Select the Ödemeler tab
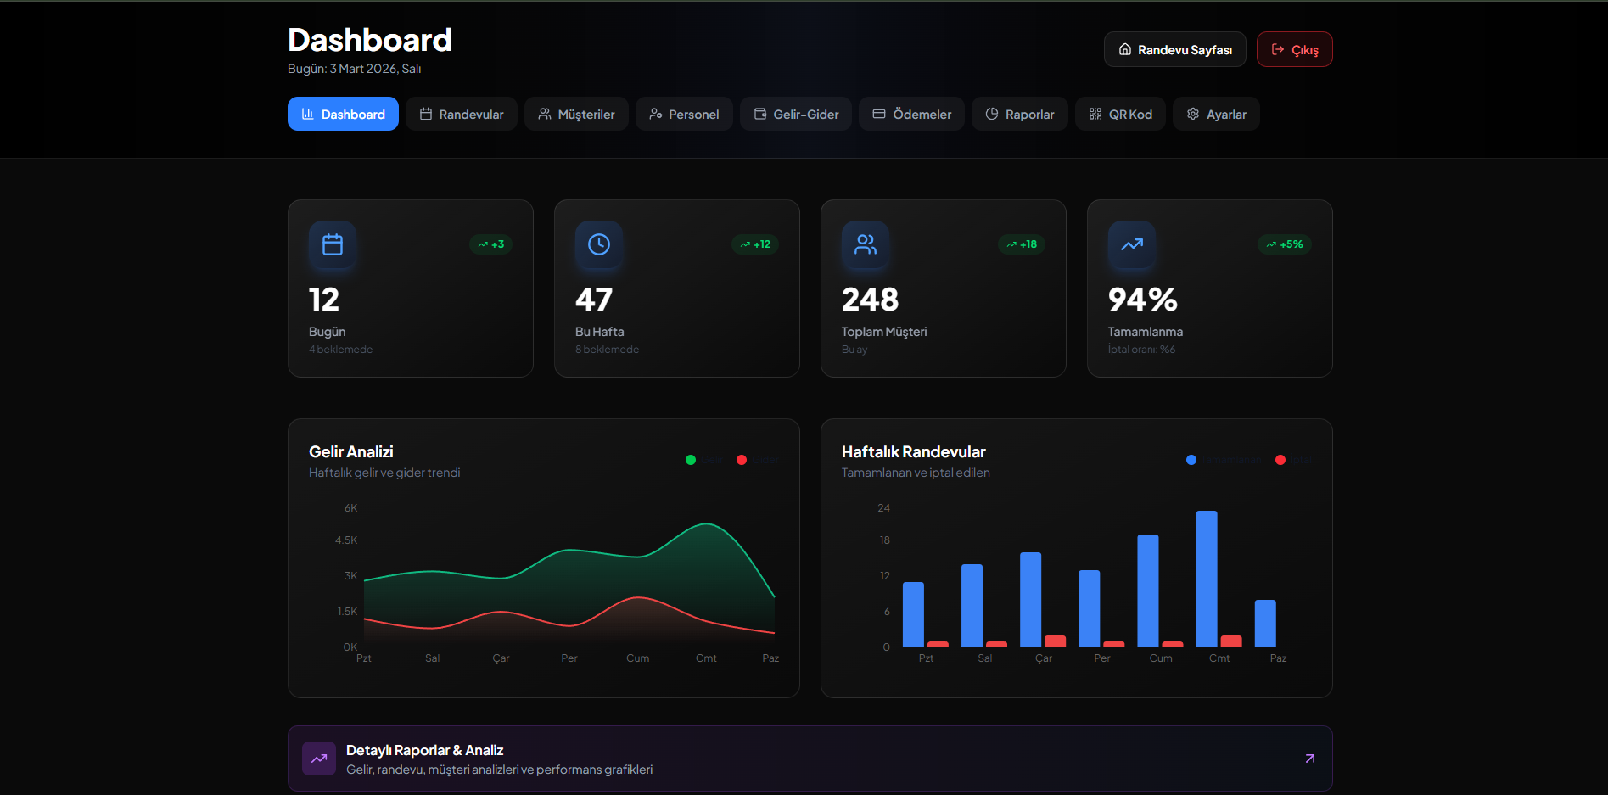The height and width of the screenshot is (795, 1608). pos(911,114)
